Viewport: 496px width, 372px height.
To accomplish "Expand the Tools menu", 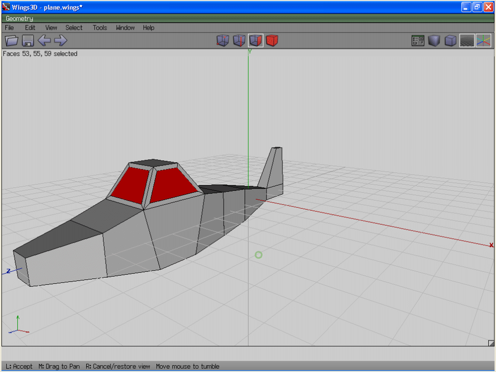I will pyautogui.click(x=100, y=28).
